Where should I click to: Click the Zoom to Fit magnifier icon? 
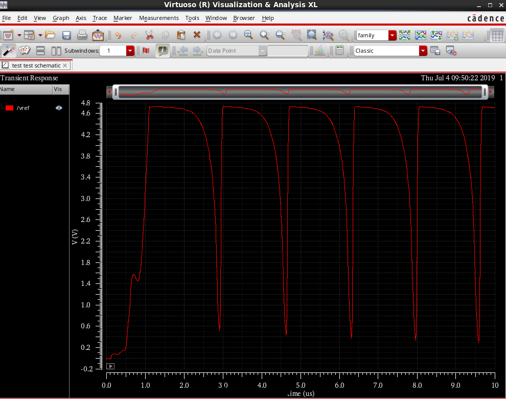[311, 35]
